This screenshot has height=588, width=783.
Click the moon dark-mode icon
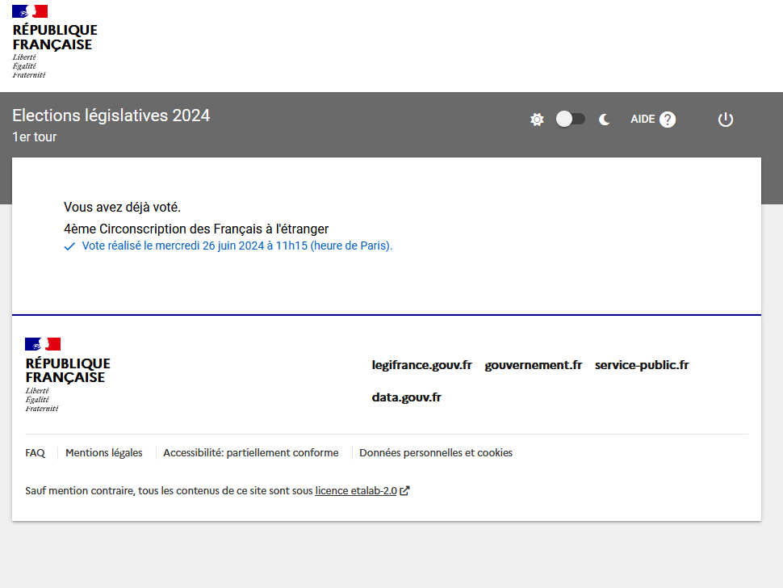pyautogui.click(x=605, y=120)
